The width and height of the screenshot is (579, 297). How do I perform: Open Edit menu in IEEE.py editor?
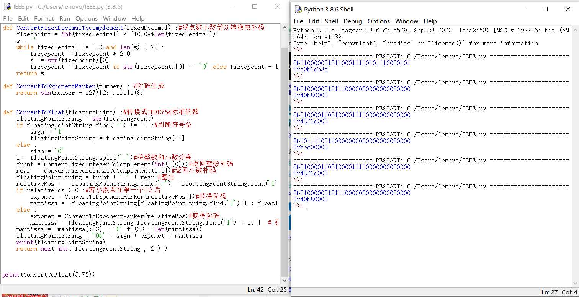(x=23, y=18)
